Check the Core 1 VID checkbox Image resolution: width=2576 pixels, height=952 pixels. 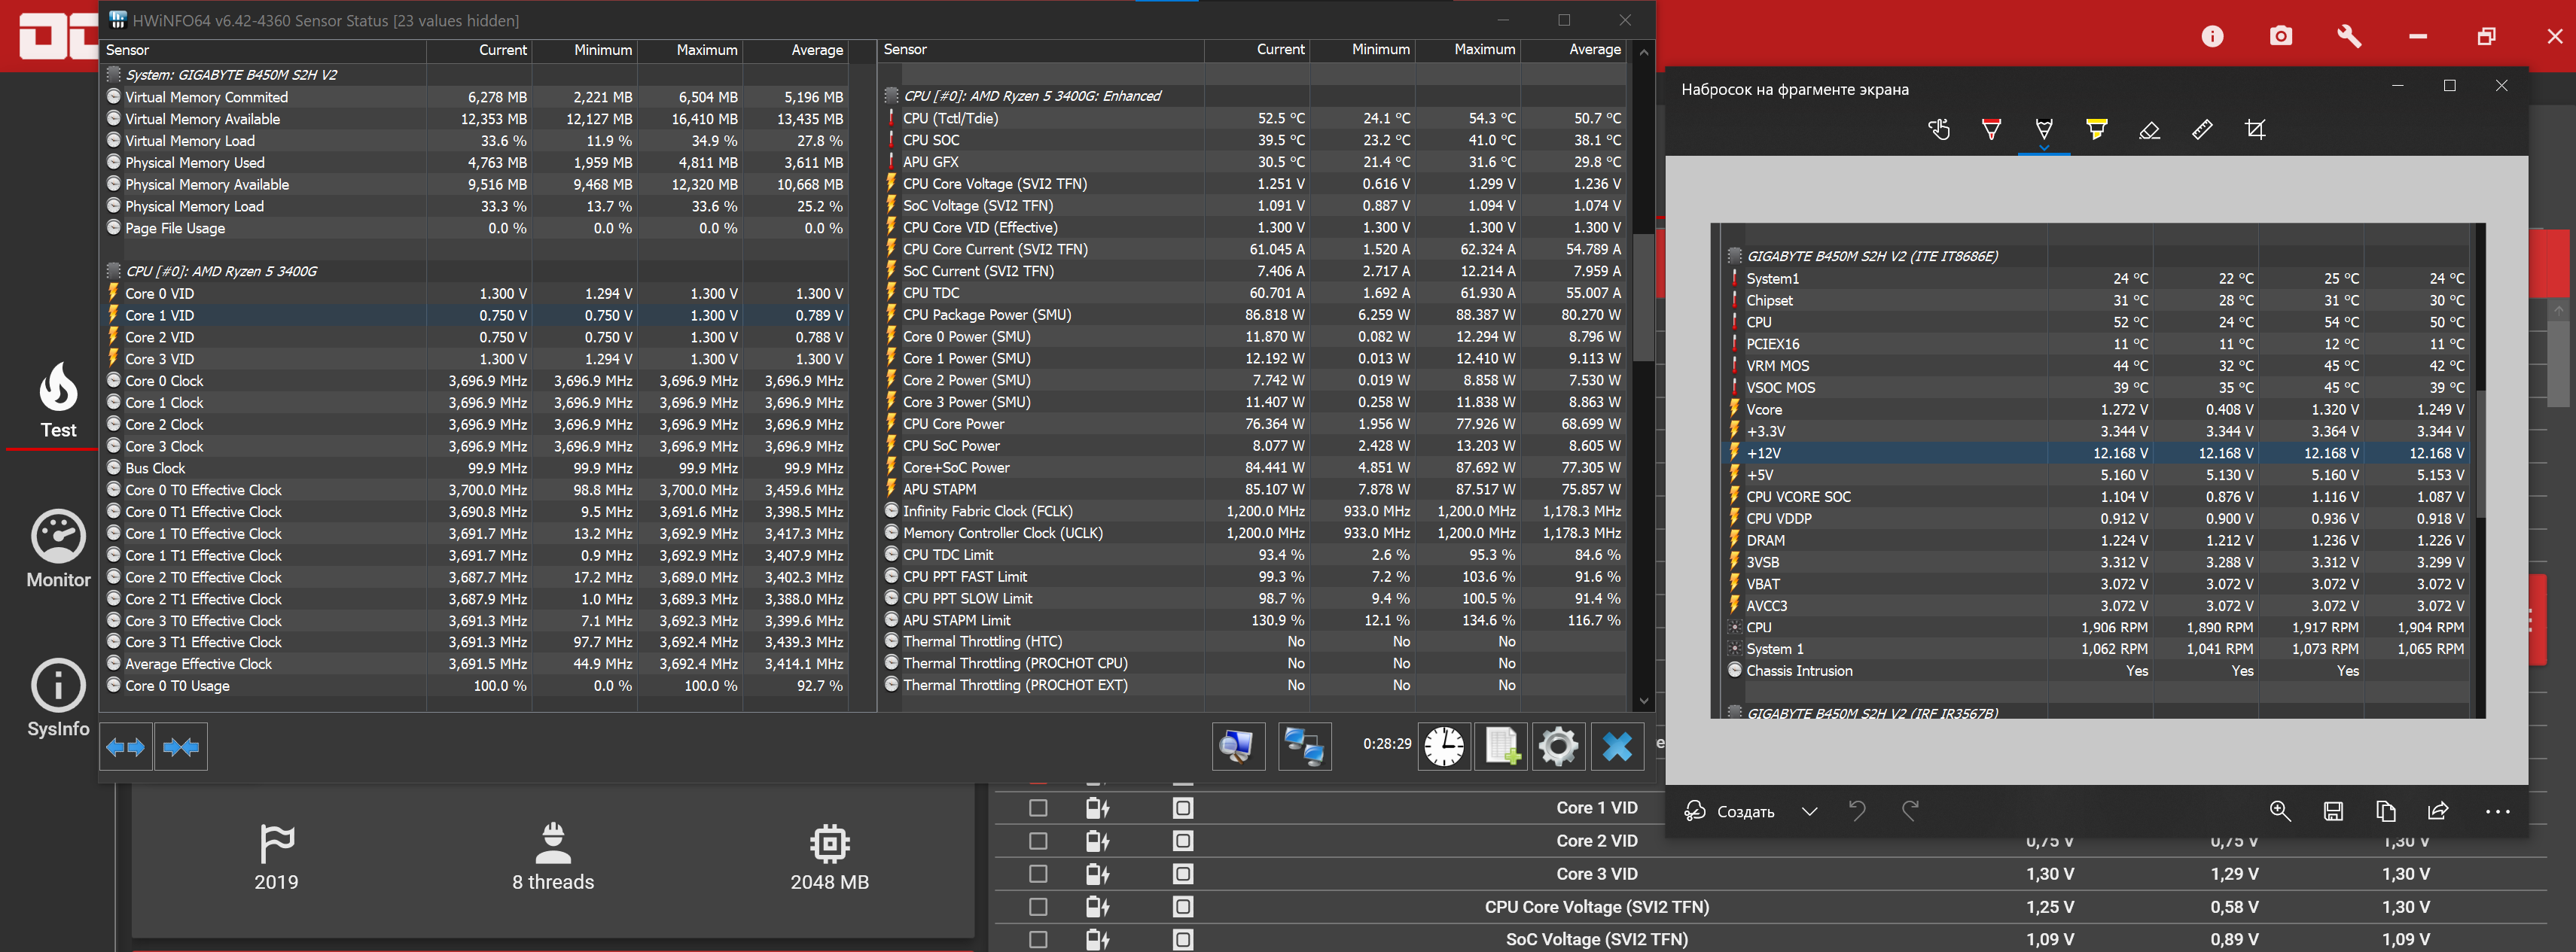click(x=1038, y=808)
